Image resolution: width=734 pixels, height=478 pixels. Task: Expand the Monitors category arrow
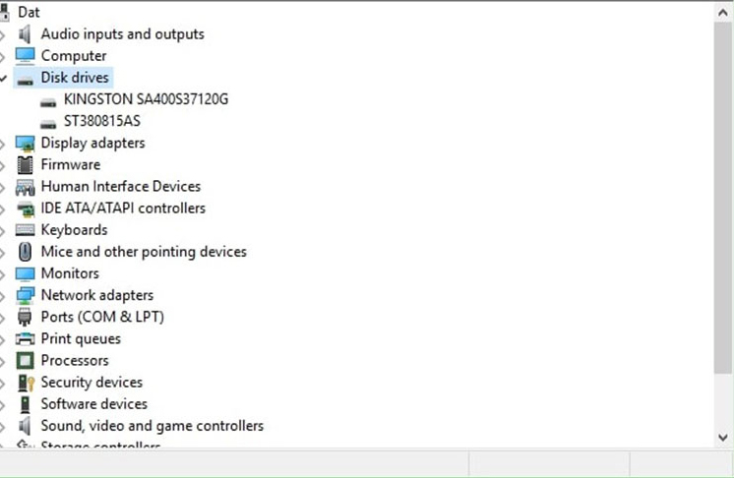tap(2, 273)
